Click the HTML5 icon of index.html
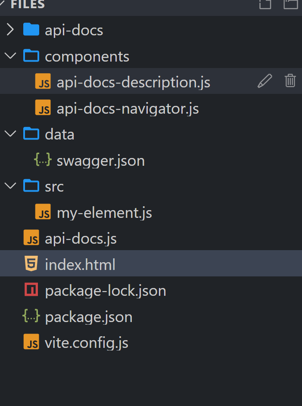The width and height of the screenshot is (302, 406). point(31,263)
